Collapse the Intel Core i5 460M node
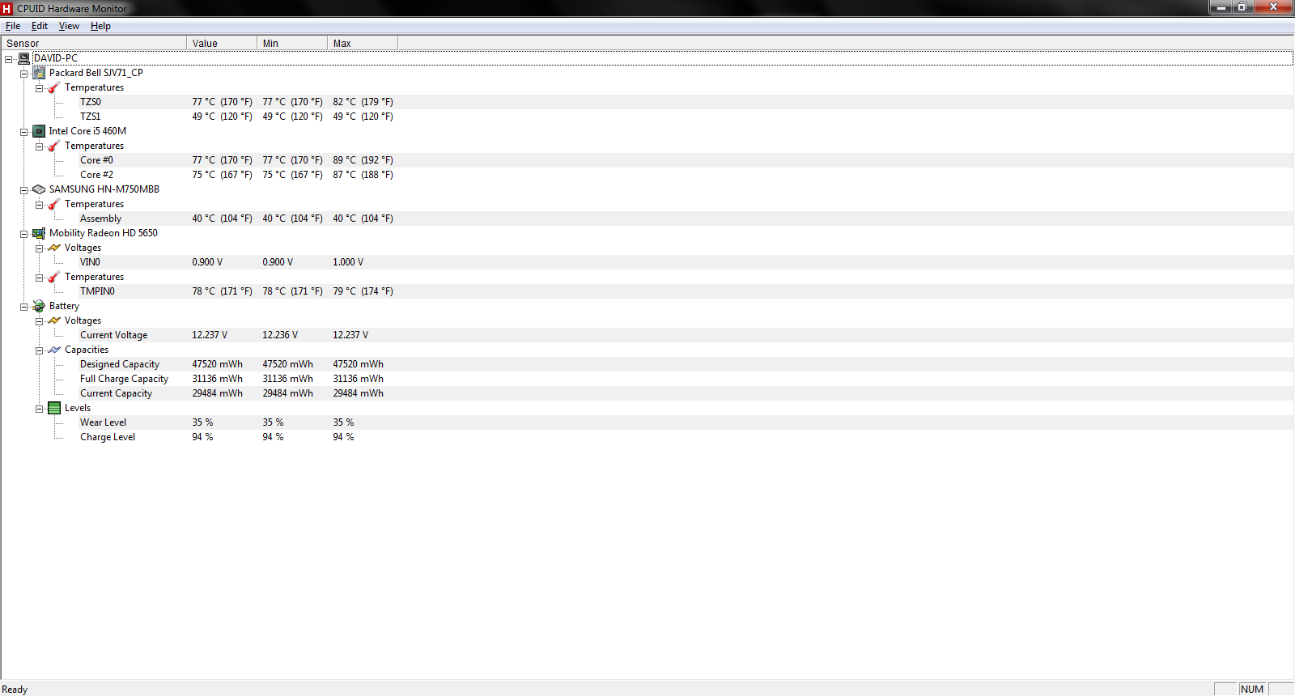 (23, 132)
